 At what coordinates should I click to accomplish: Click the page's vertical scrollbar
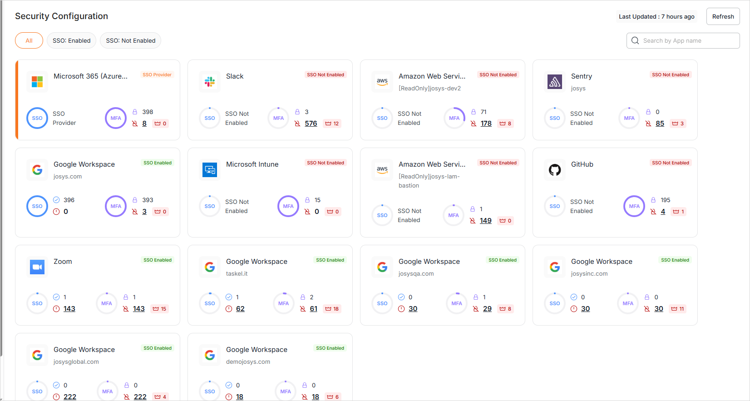pos(1,178)
